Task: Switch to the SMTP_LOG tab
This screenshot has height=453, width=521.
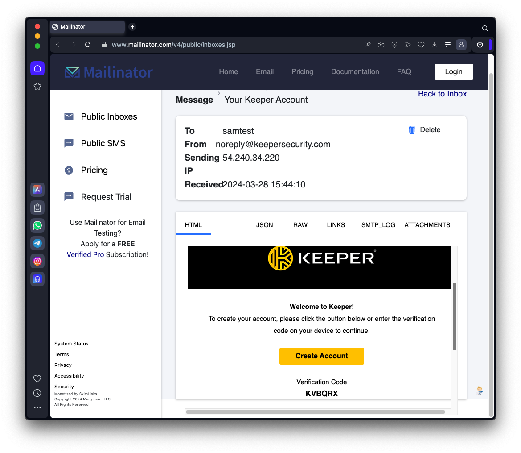Action: pyautogui.click(x=378, y=225)
